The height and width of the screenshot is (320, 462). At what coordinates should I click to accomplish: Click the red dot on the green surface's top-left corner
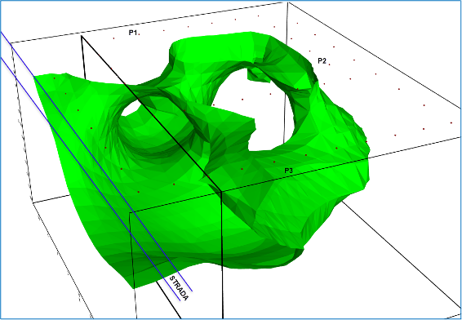54,78
